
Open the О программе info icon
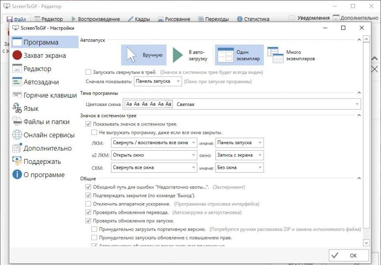point(17,174)
